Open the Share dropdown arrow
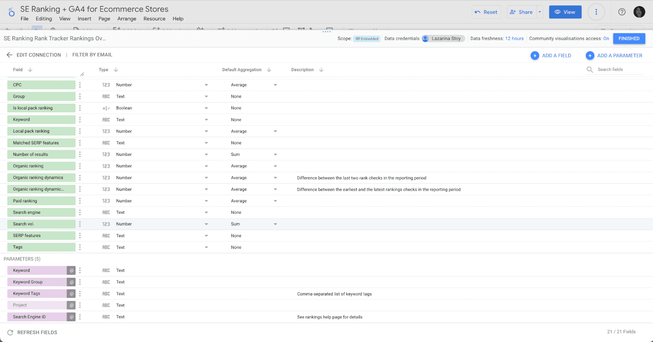 point(540,12)
